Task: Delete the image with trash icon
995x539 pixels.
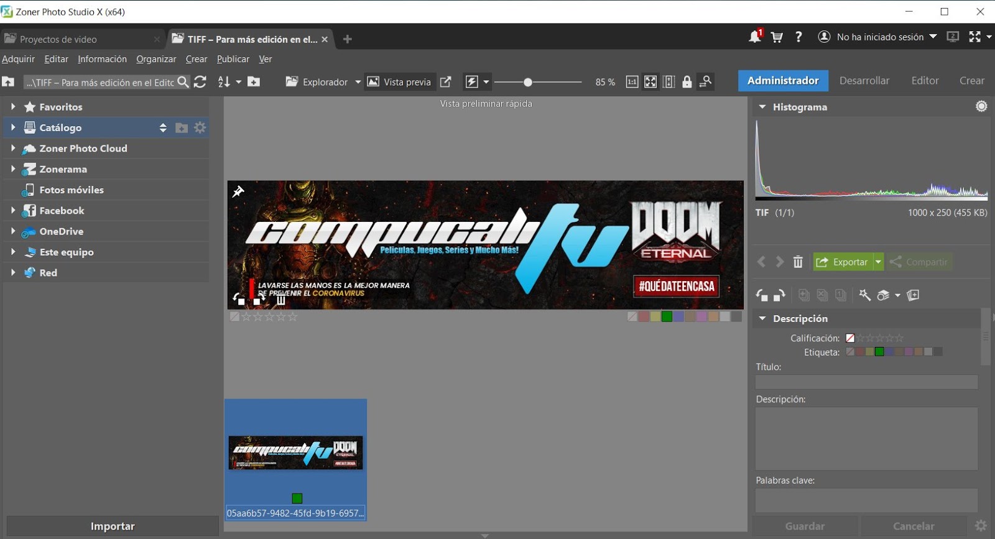Action: tap(798, 262)
